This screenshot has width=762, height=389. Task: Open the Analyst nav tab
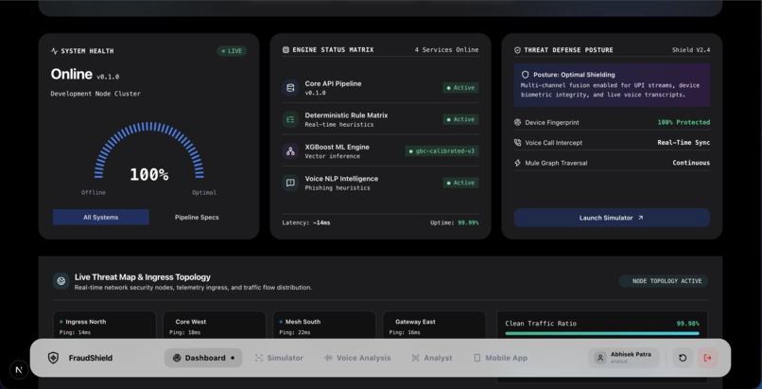click(x=432, y=358)
